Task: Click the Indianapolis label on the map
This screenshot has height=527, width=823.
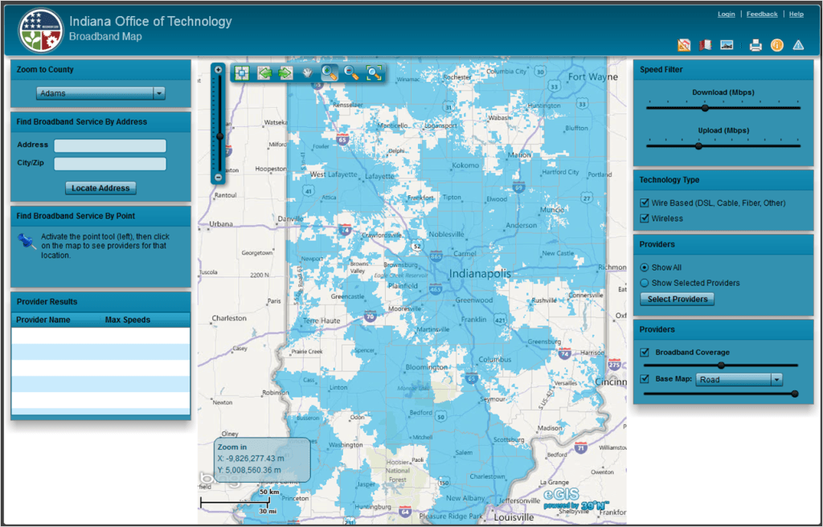Action: coord(480,273)
